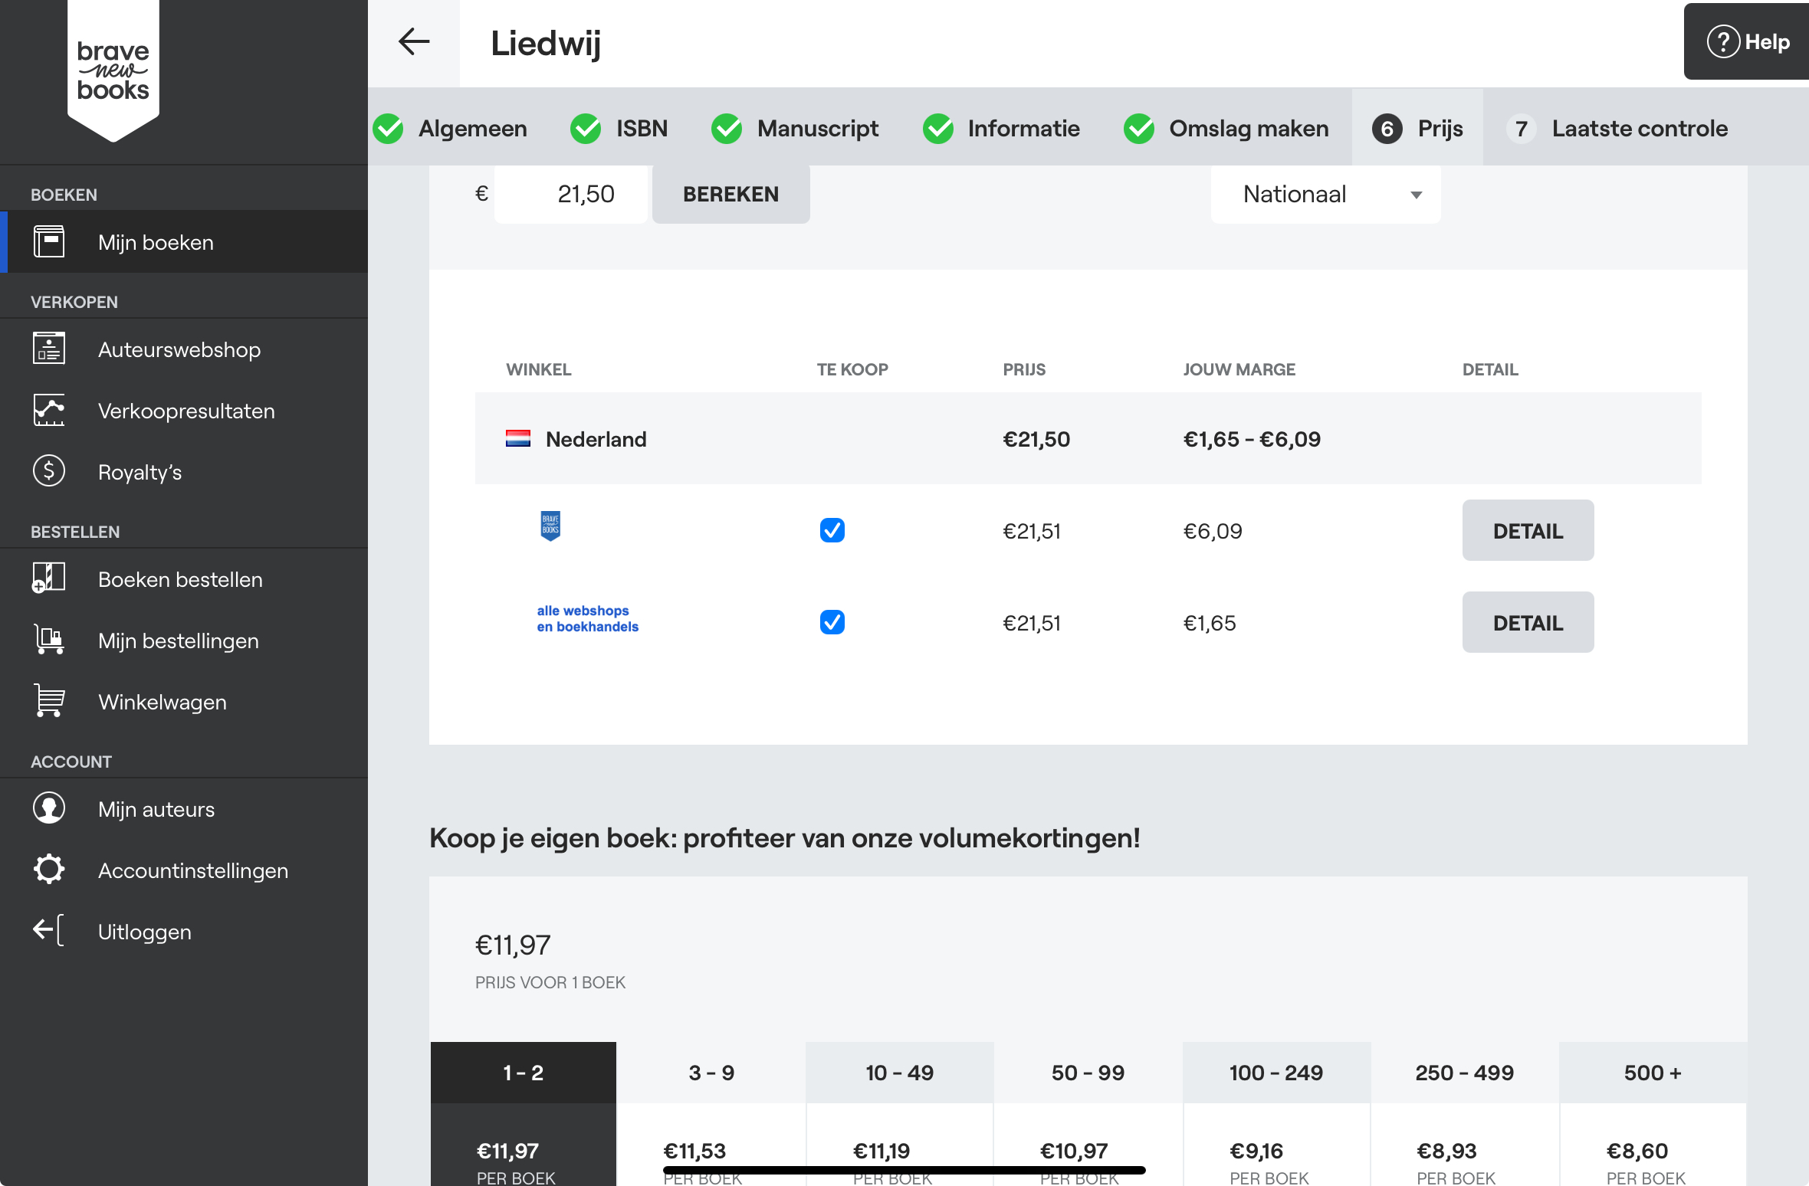Click the back arrow icon
The width and height of the screenshot is (1809, 1186).
click(x=414, y=42)
